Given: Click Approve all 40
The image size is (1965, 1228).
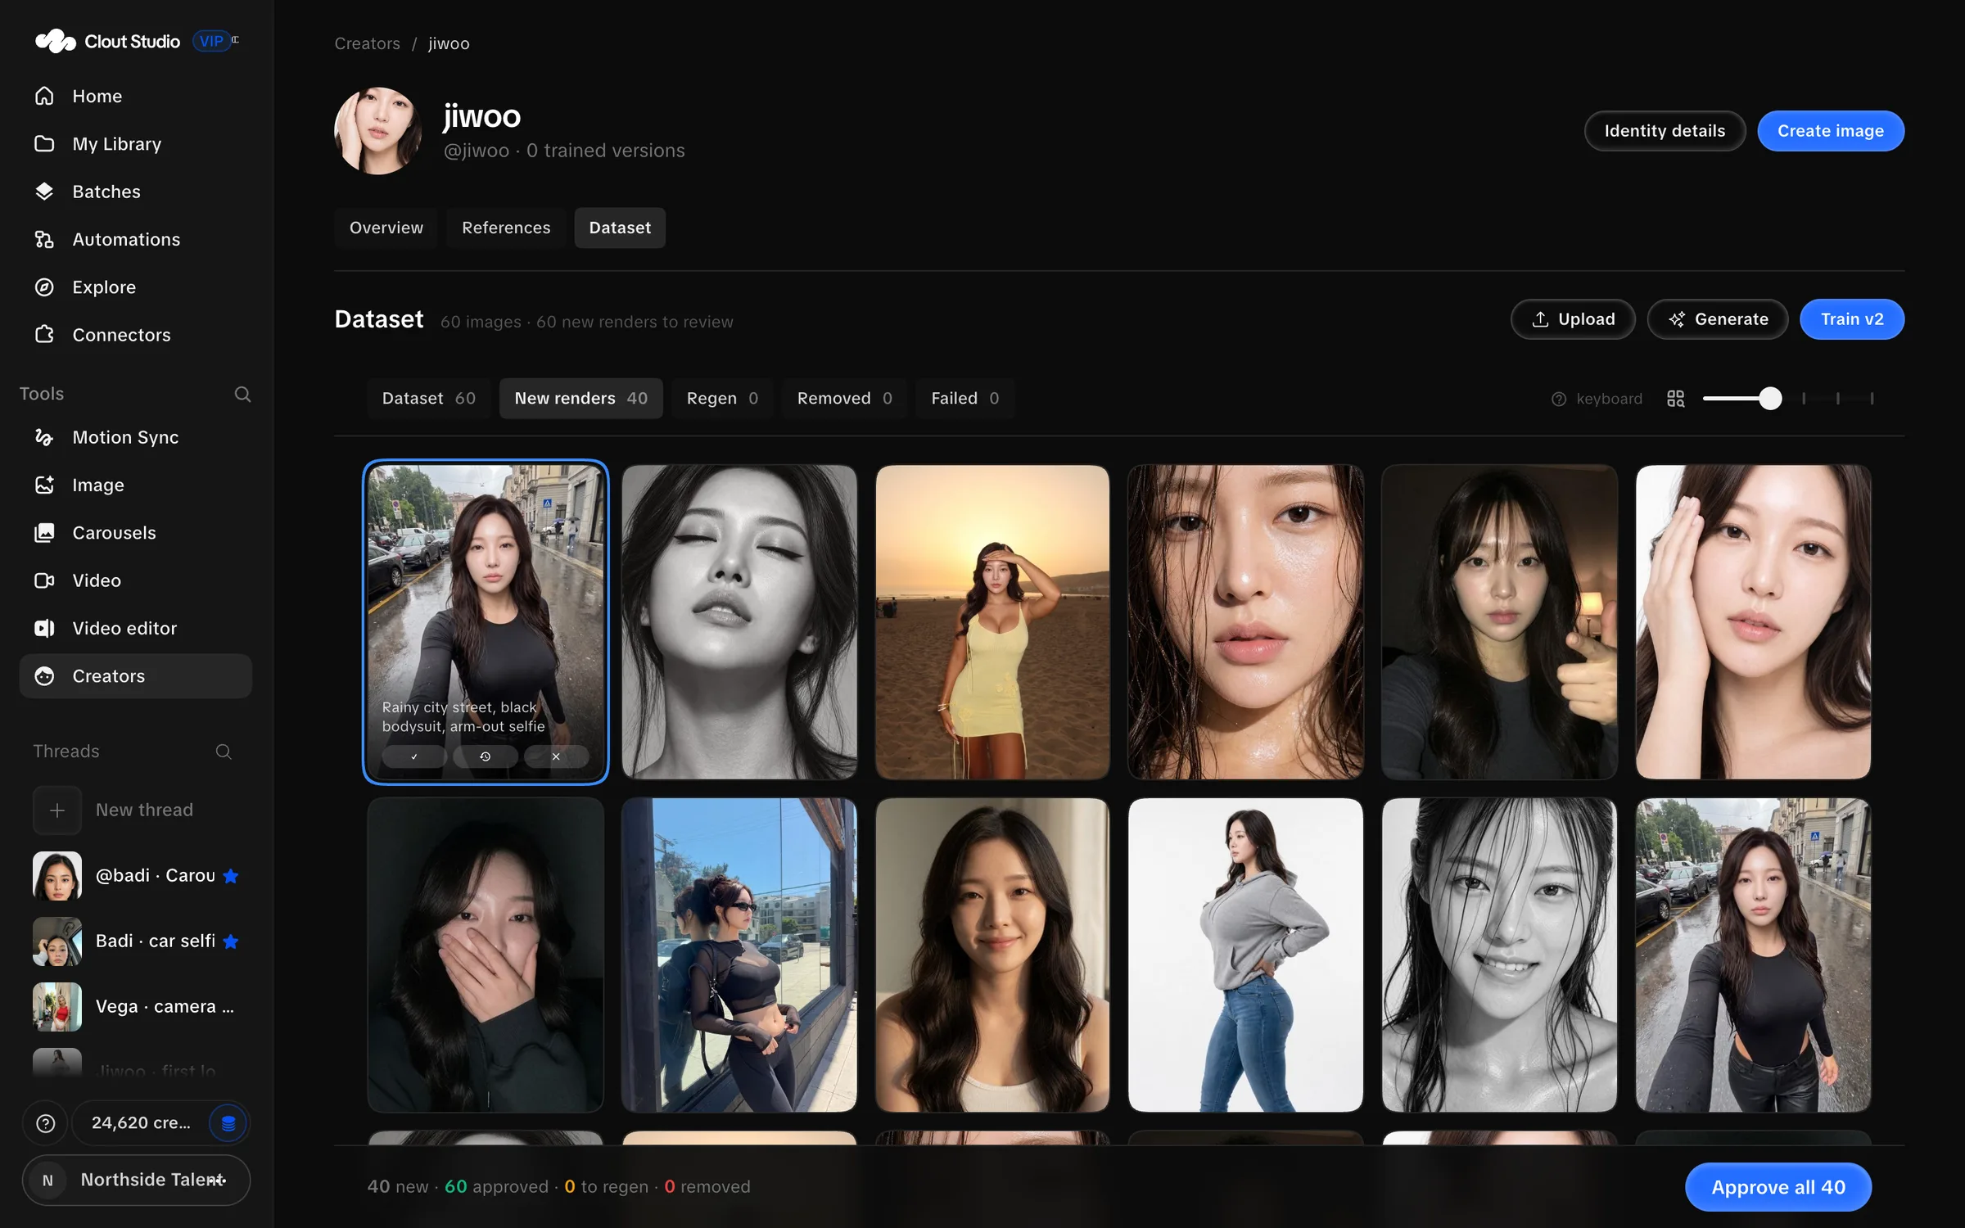Looking at the screenshot, I should tap(1778, 1187).
